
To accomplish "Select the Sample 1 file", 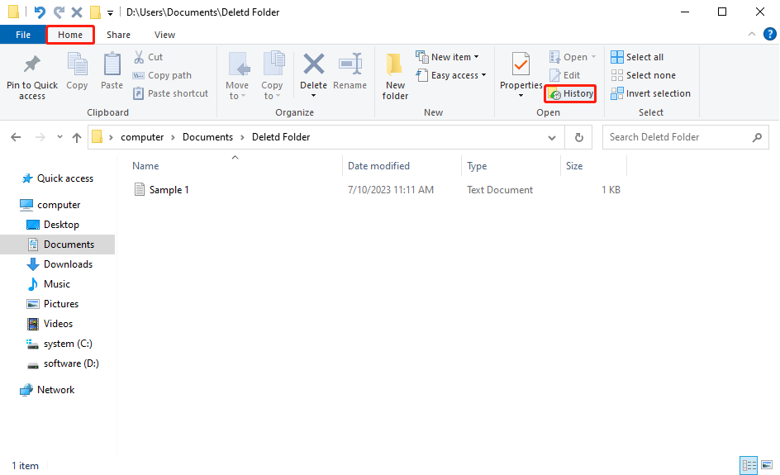I will [x=161, y=189].
